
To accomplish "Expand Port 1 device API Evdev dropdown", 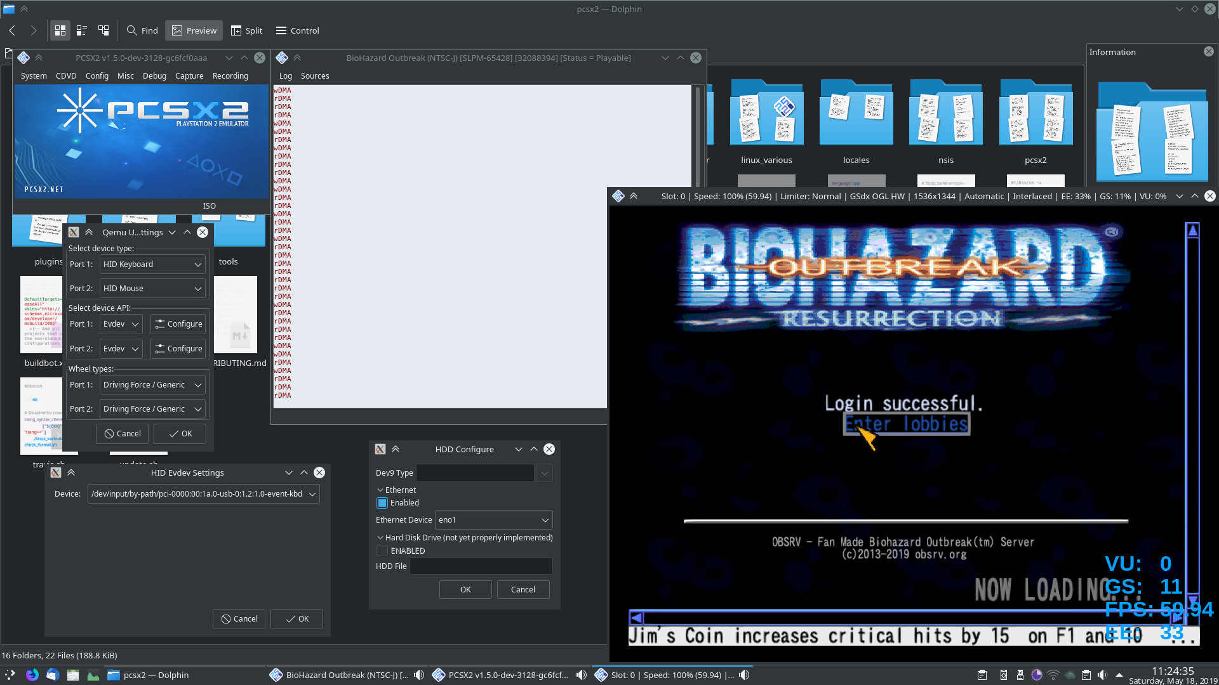I will tap(121, 324).
